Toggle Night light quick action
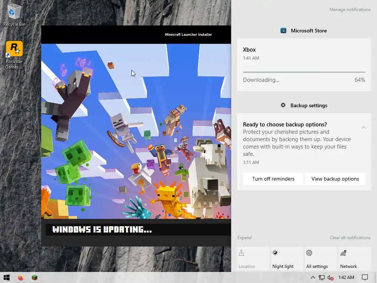The height and width of the screenshot is (283, 377). pyautogui.click(x=287, y=259)
